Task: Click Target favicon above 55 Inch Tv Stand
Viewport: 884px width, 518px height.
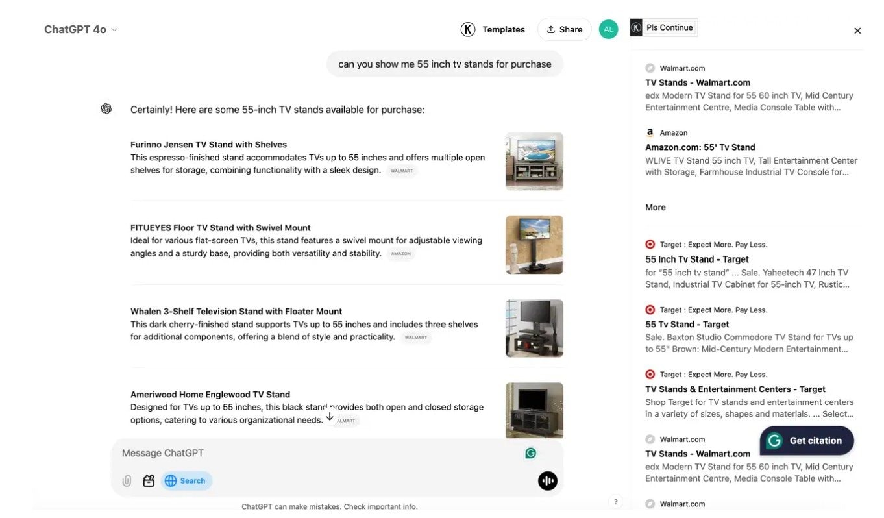Action: pyautogui.click(x=650, y=245)
